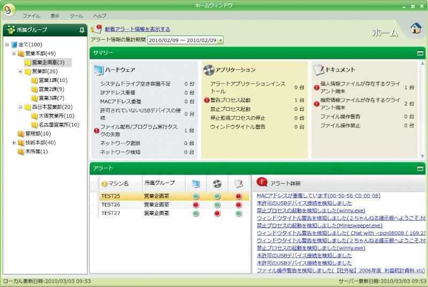
Task: Click red alert icon beside 警告プロセス起動
Action: [207, 100]
